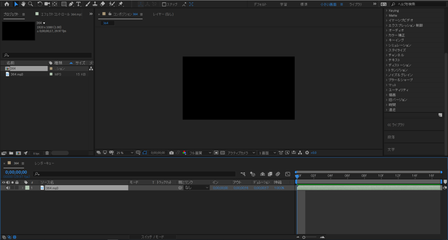Open the graph editor icon in timeline

coord(287,174)
